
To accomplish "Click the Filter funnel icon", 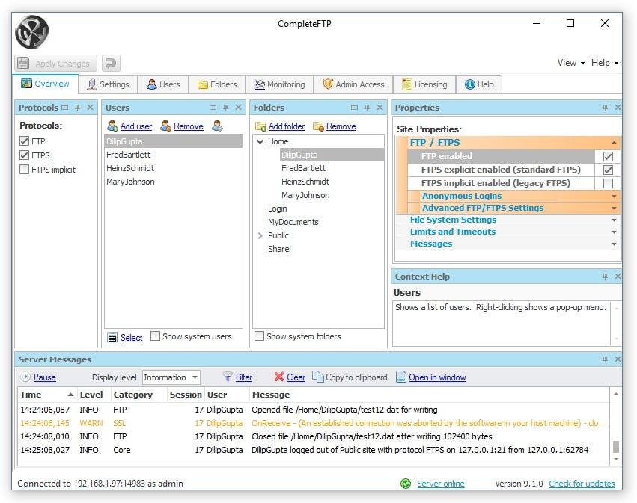I will point(228,377).
